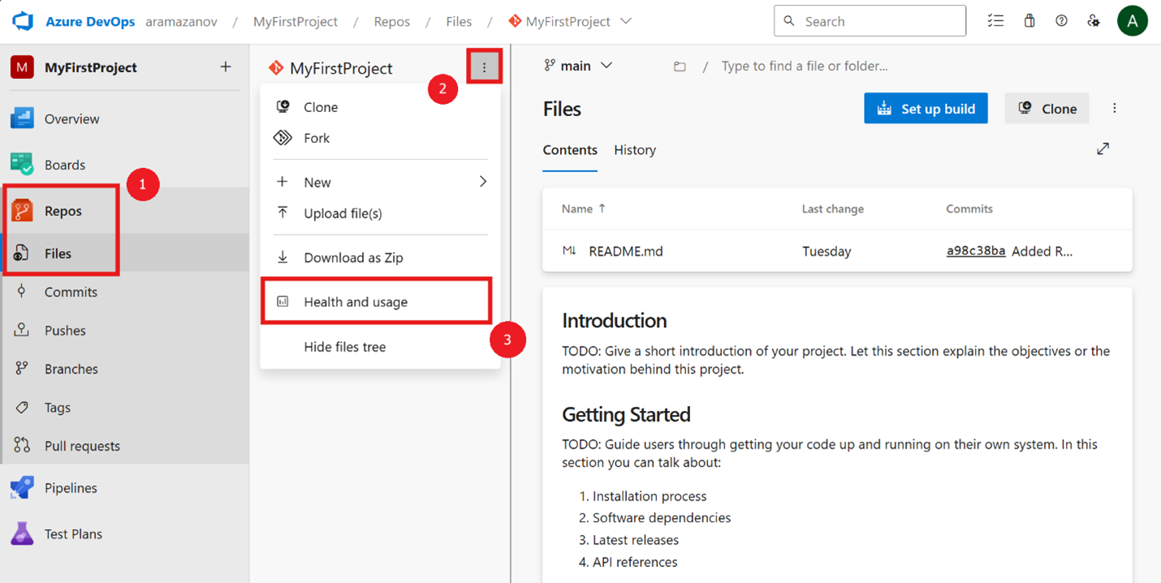Screen dimensions: 1161x583
Task: Expand the main branch selector
Action: point(578,66)
